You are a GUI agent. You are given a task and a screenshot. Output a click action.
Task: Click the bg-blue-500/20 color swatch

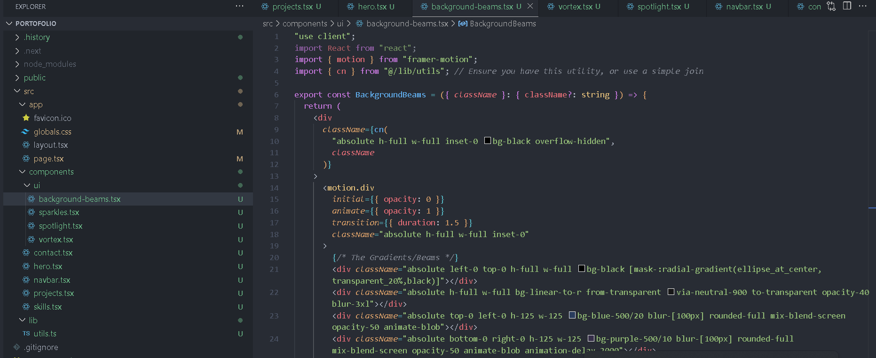coord(572,315)
